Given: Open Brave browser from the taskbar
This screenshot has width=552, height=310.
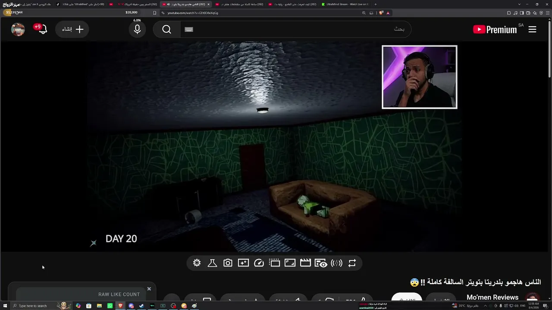Looking at the screenshot, I should tap(120, 306).
